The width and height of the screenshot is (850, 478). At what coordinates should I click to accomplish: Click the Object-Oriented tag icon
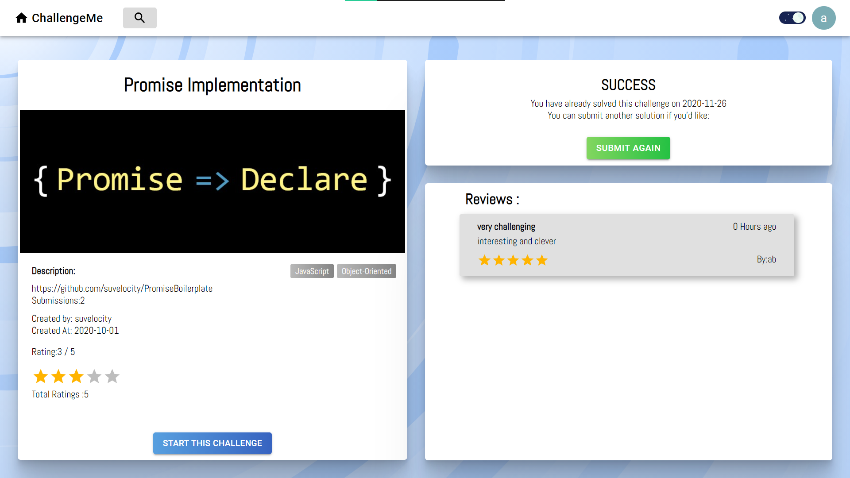(366, 271)
